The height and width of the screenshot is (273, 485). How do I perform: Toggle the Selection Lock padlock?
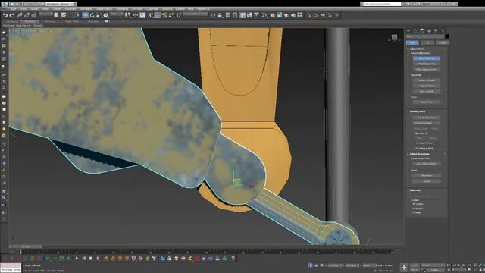316,265
